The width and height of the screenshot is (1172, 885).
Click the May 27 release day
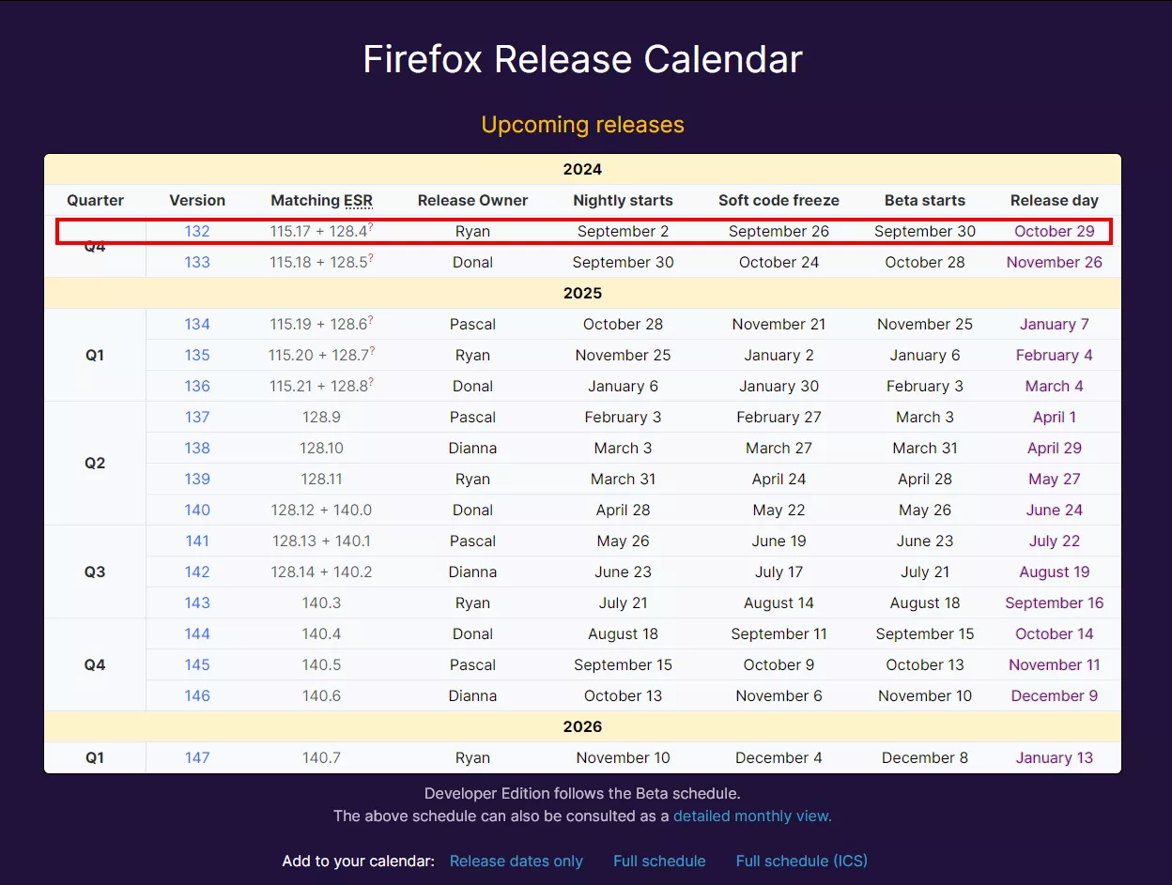(x=1055, y=479)
